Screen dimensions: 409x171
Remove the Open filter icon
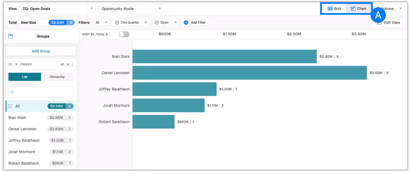tap(157, 23)
